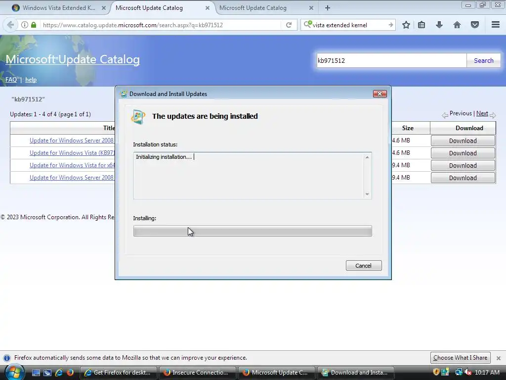The width and height of the screenshot is (506, 380).
Task: Open the Windows Start orb
Action: click(14, 372)
